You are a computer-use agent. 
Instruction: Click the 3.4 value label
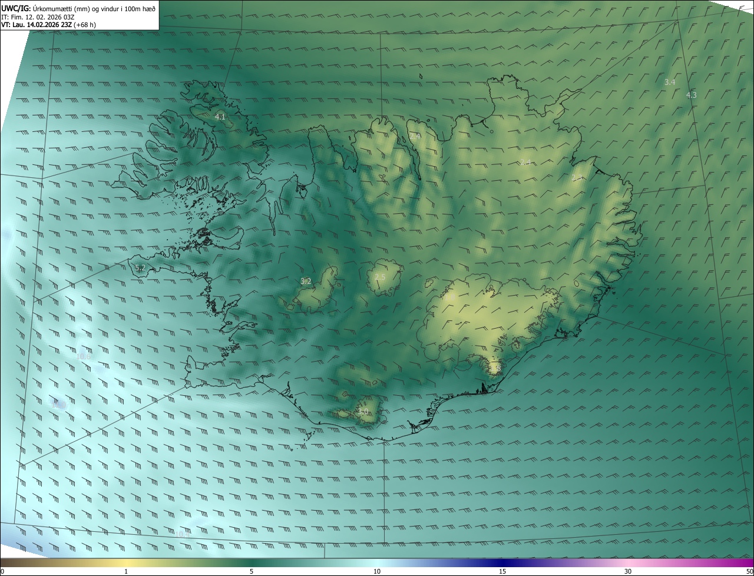(x=670, y=82)
